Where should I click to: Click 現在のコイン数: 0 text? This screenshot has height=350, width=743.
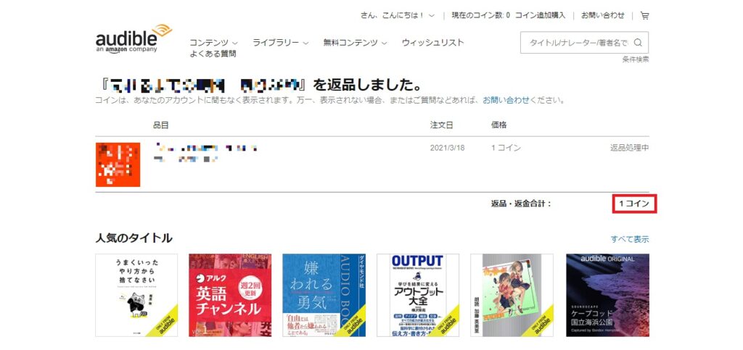click(x=481, y=15)
